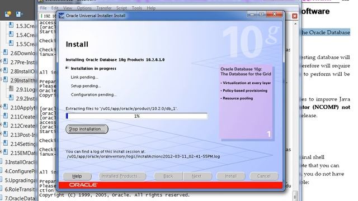Click the 'Installation in progress' status line
The height and width of the screenshot is (201, 358).
tap(93, 68)
